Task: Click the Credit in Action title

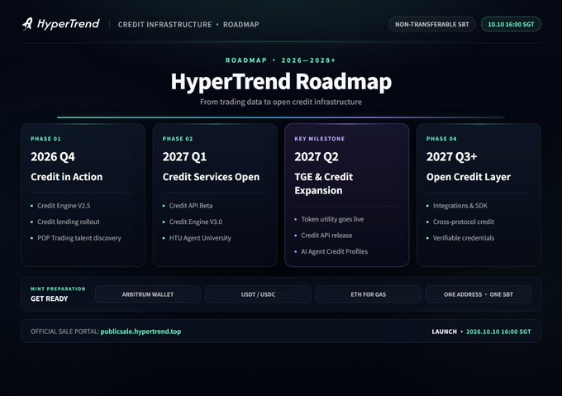Action: click(x=67, y=177)
